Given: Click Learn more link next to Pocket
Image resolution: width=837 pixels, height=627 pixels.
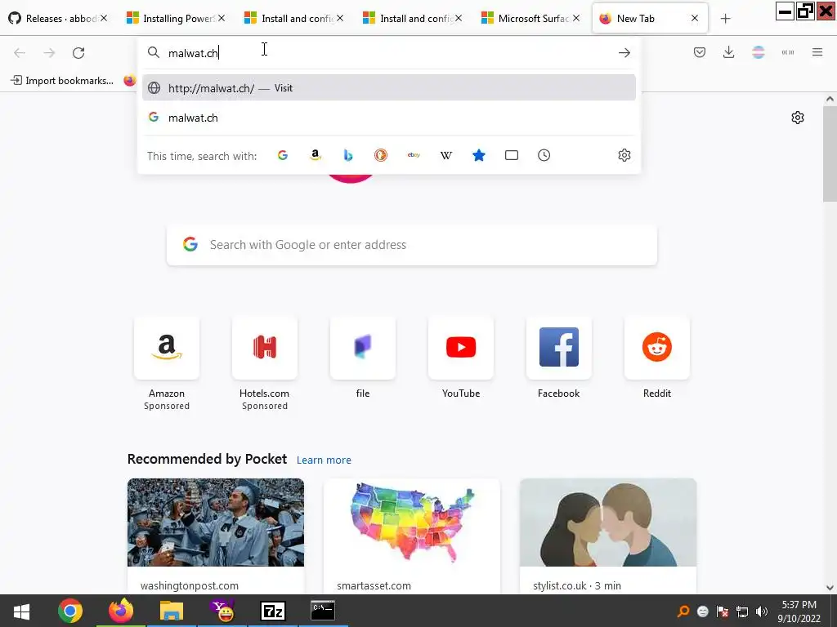Looking at the screenshot, I should click(x=324, y=460).
